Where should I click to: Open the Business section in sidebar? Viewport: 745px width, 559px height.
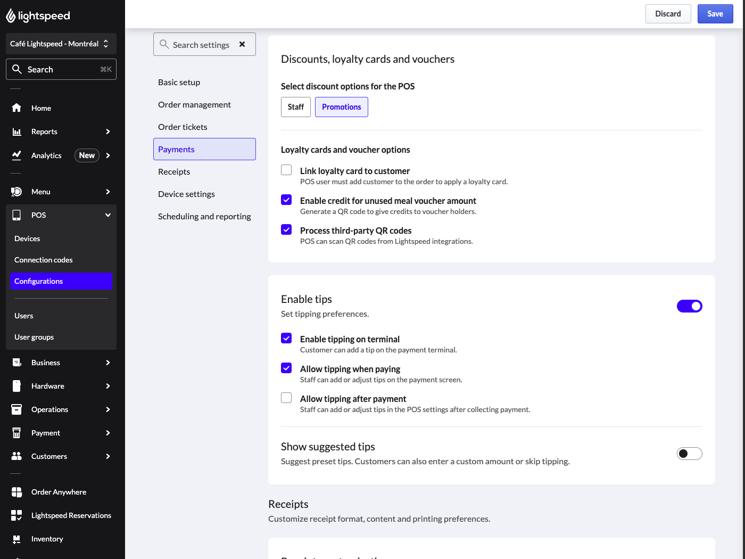point(46,363)
